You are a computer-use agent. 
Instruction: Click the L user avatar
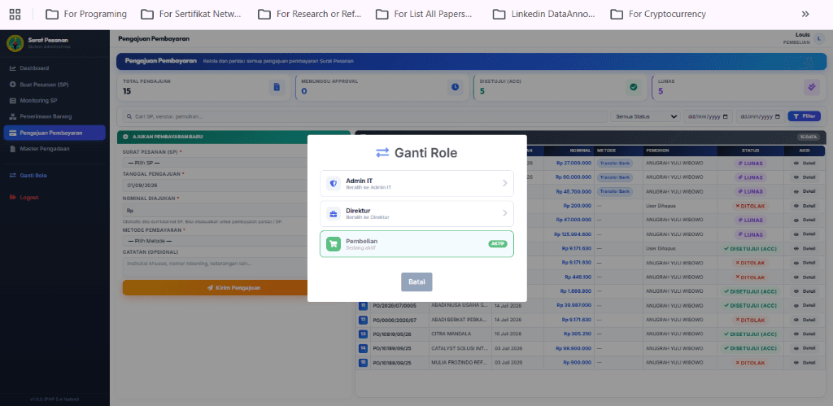(820, 39)
